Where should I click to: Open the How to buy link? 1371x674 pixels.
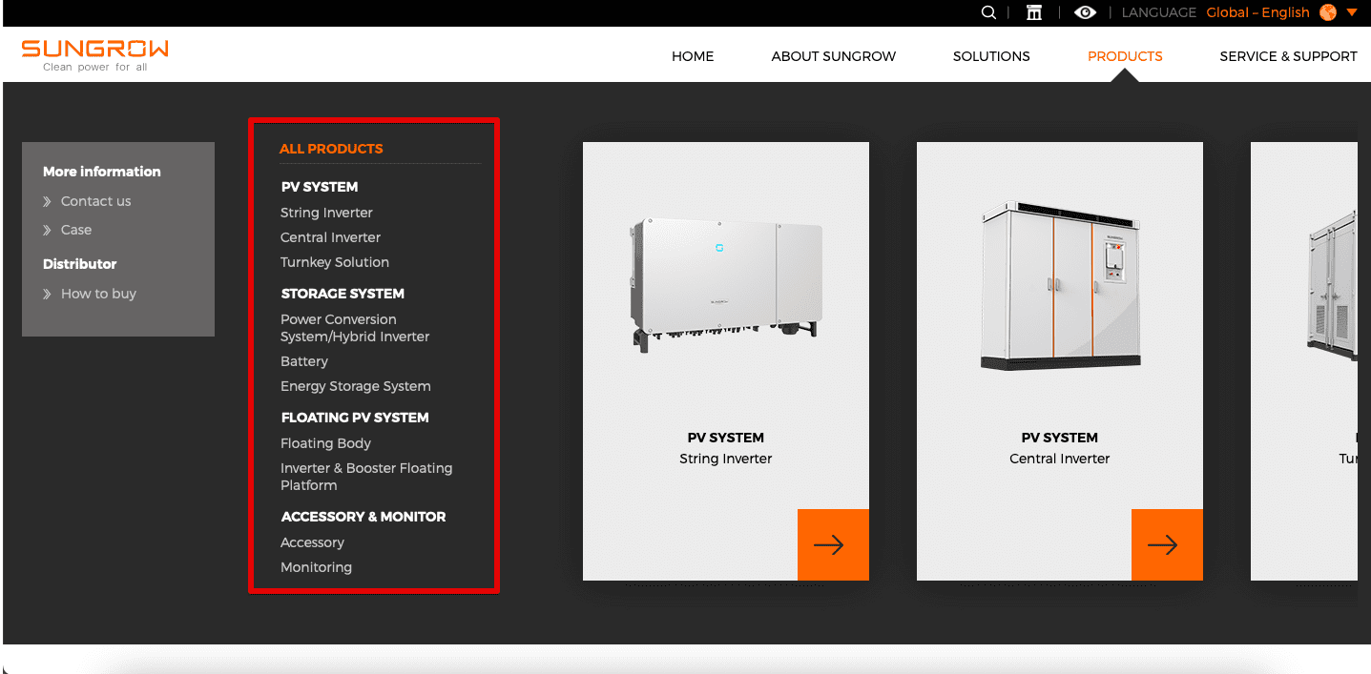[x=98, y=294]
